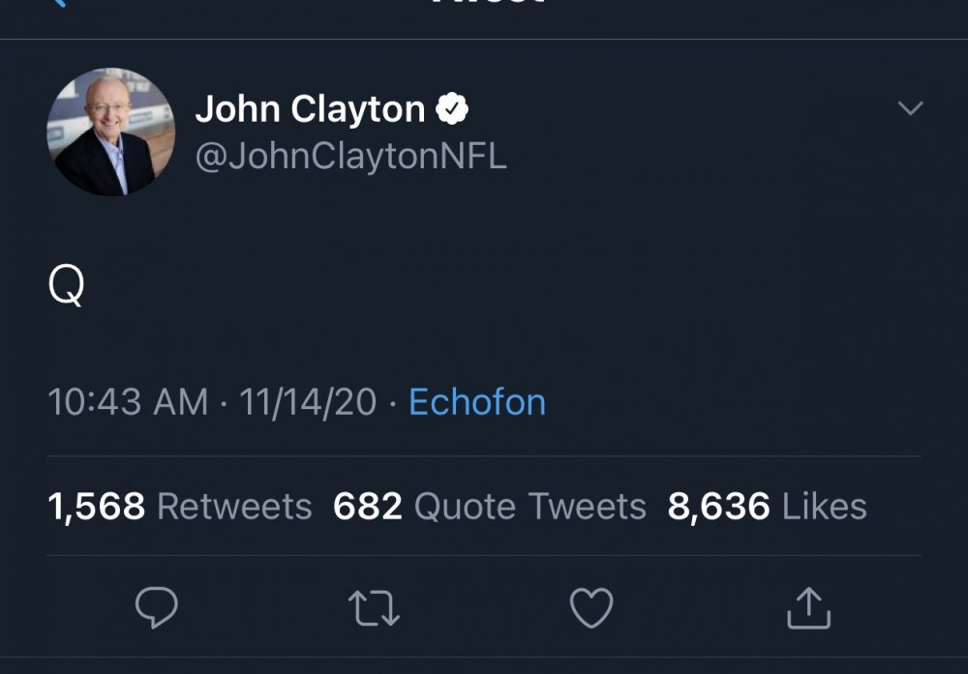Tap the tweet text "Q"

(66, 287)
